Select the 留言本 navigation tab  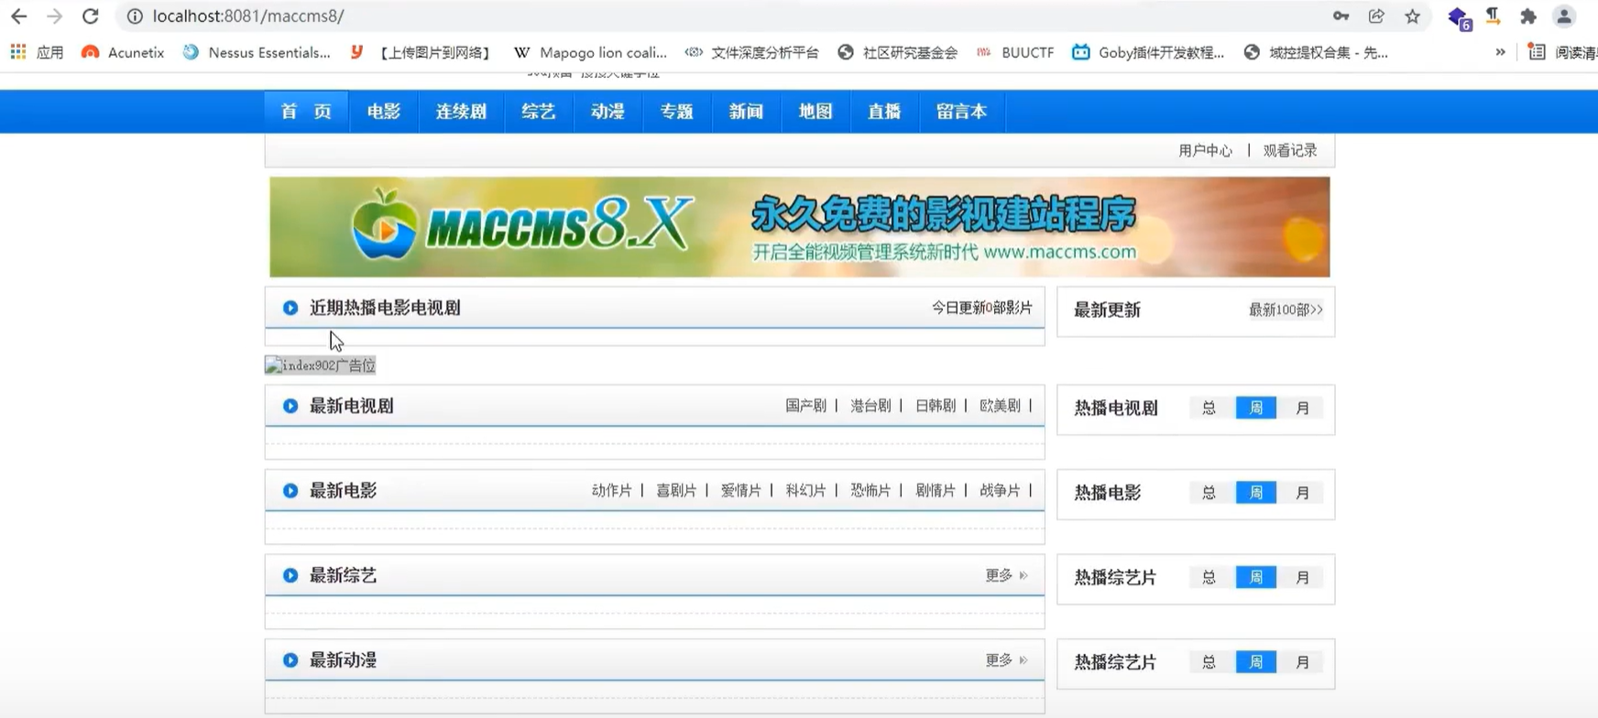[x=961, y=112]
